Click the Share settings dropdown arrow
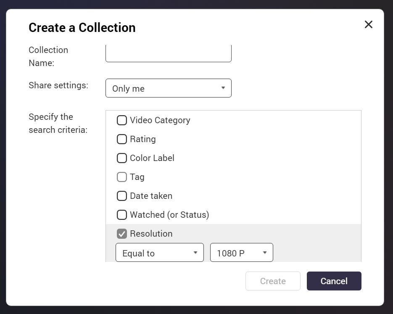 pyautogui.click(x=223, y=88)
